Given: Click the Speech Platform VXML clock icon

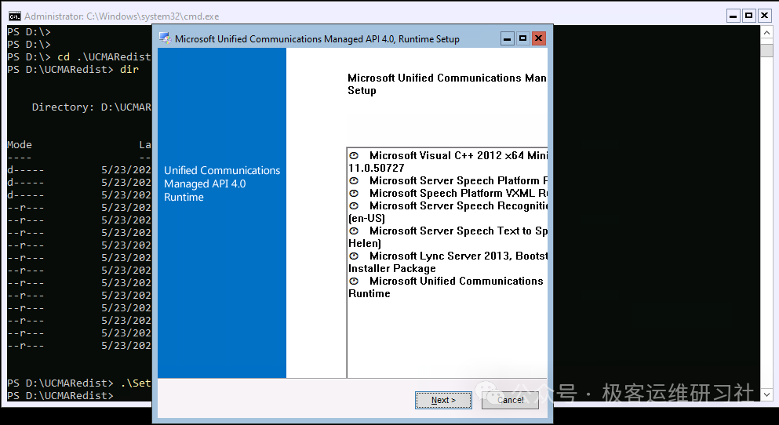Looking at the screenshot, I should (354, 193).
